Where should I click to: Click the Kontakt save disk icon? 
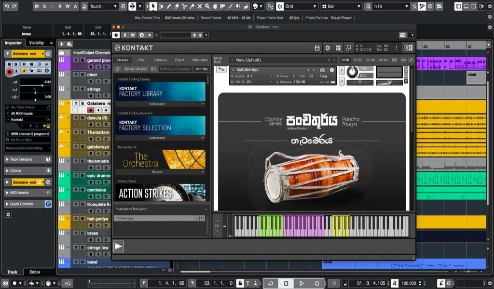tap(317, 48)
